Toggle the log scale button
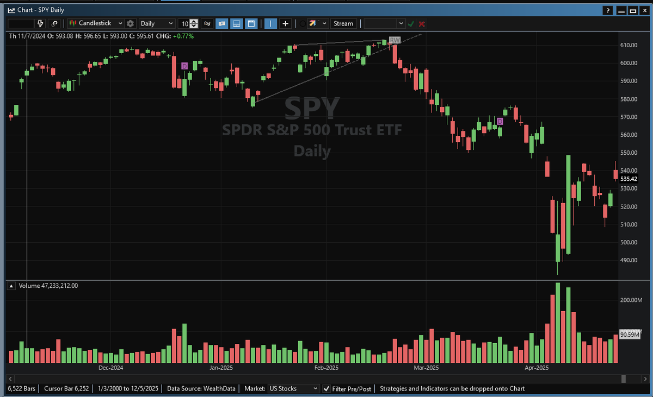Image resolution: width=653 pixels, height=397 pixels. tap(207, 23)
